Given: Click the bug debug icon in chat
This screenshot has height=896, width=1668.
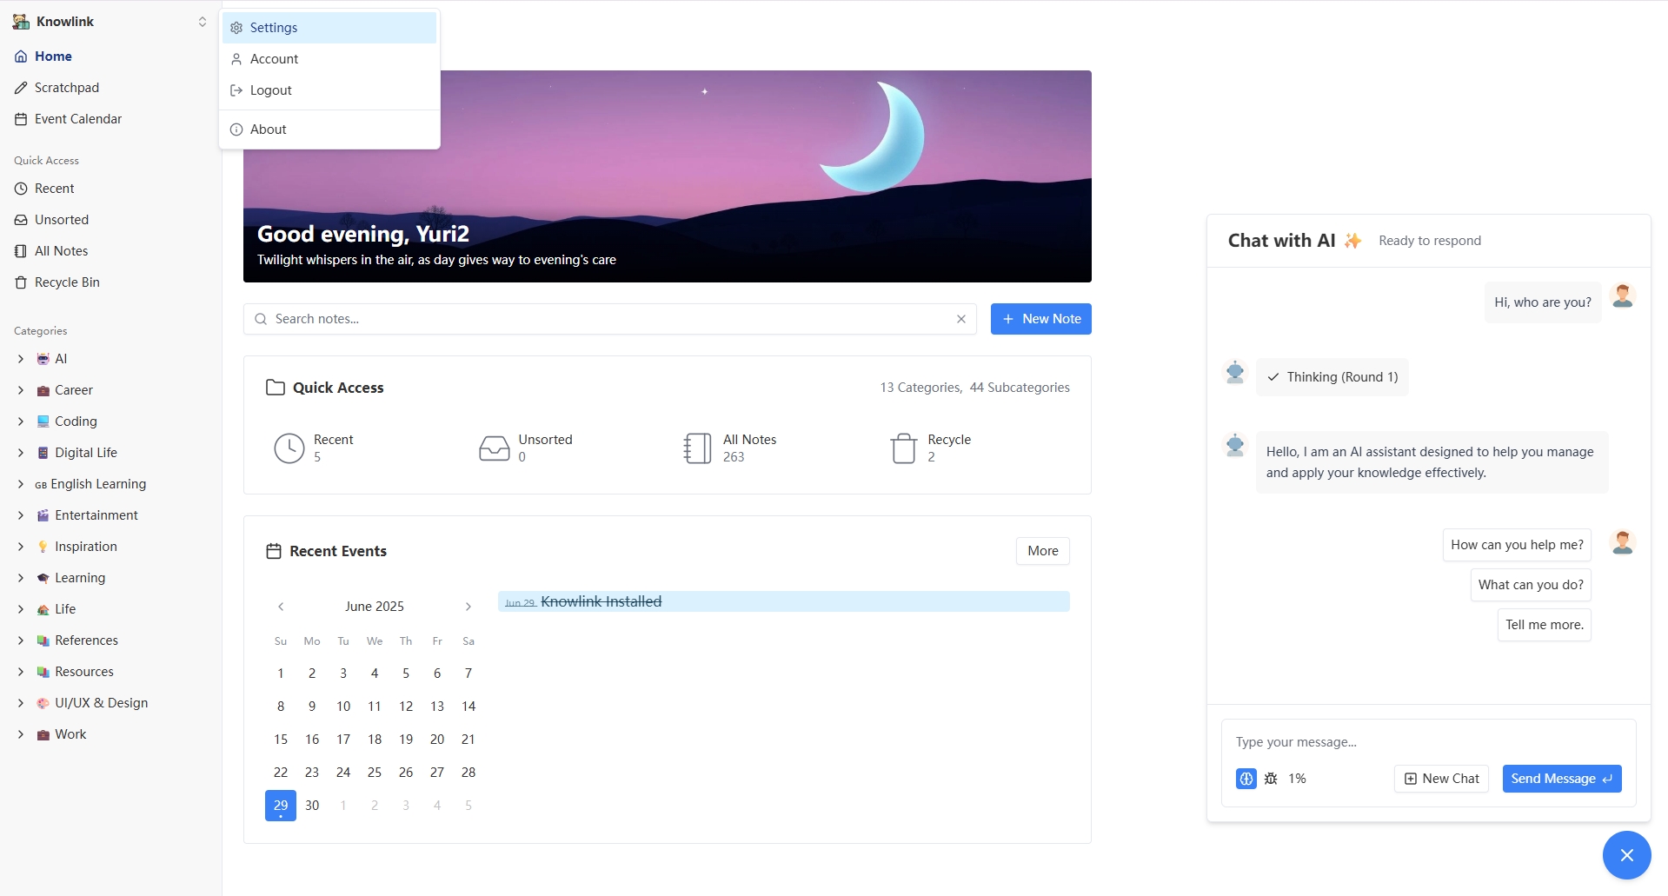Looking at the screenshot, I should click(x=1271, y=779).
